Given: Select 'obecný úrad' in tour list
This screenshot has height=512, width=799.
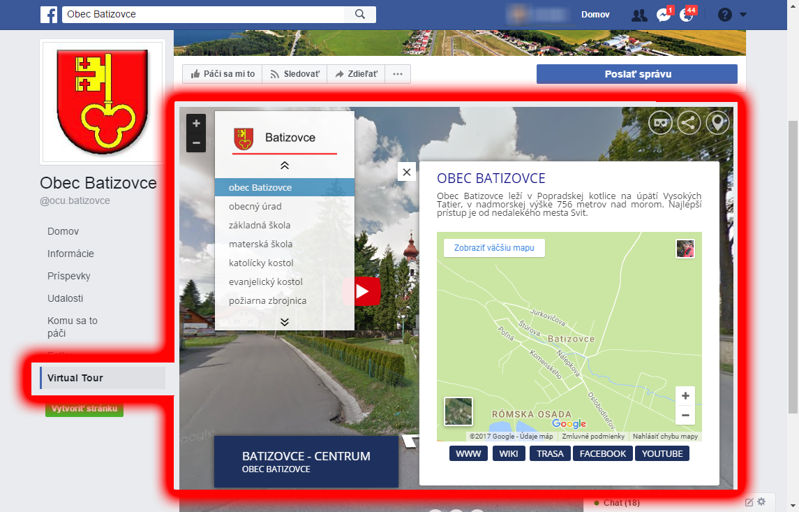Looking at the screenshot, I should click(x=284, y=206).
